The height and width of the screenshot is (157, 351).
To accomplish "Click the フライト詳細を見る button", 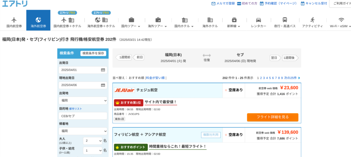I will tap(273, 117).
